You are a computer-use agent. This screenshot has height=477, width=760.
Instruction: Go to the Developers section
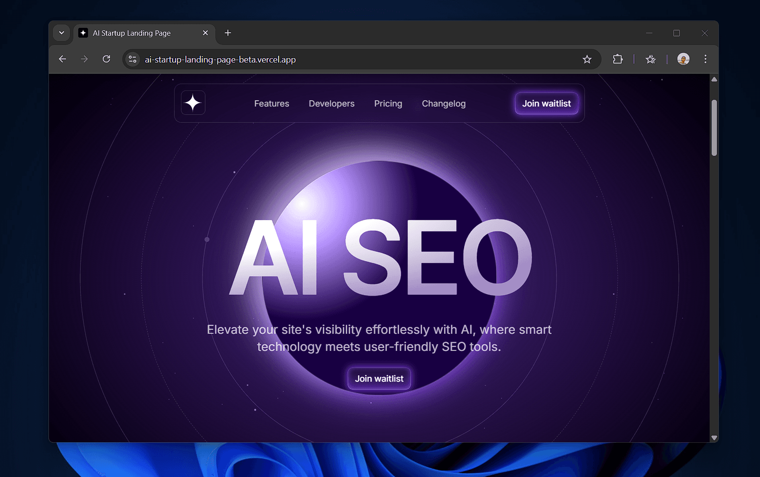[x=332, y=104]
